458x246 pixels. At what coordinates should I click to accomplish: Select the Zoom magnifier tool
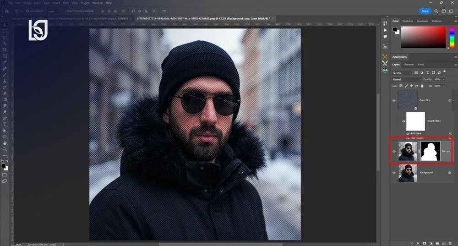pyautogui.click(x=5, y=149)
